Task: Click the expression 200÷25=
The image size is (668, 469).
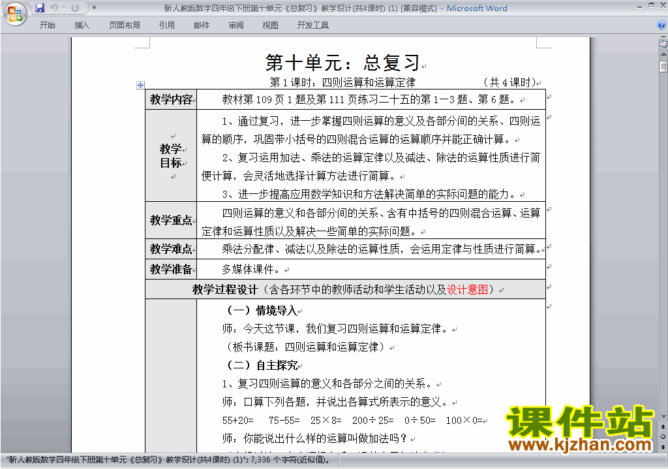Action: point(372,421)
